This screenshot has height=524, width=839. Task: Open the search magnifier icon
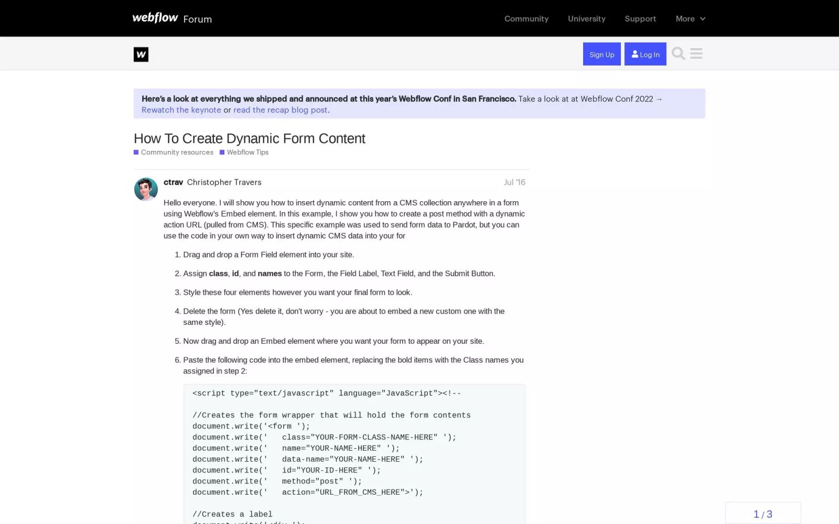(x=678, y=53)
